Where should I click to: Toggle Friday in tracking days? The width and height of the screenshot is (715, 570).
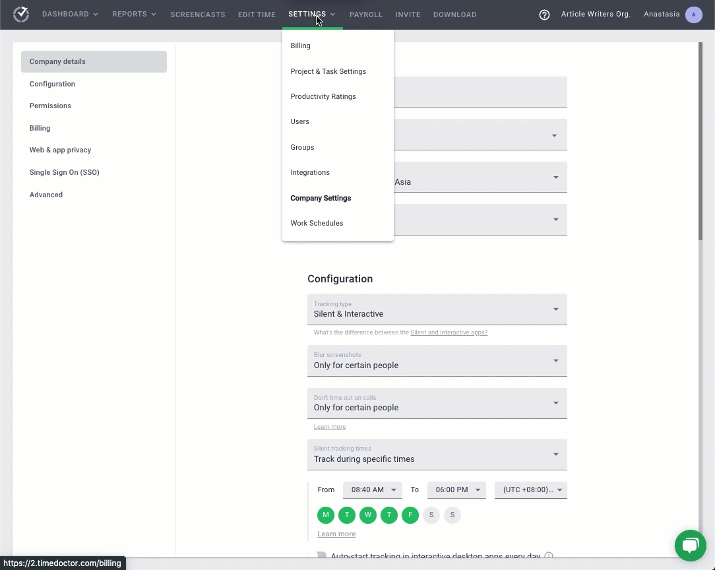pyautogui.click(x=410, y=515)
